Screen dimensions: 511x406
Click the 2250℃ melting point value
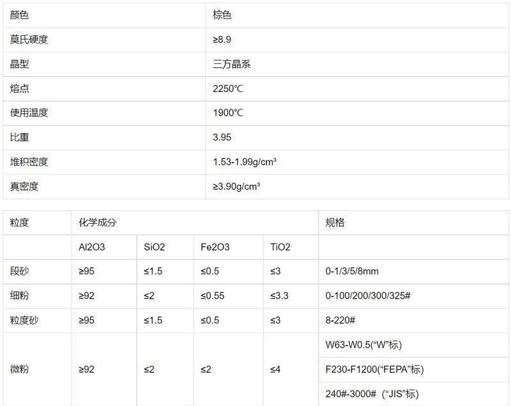click(x=228, y=89)
